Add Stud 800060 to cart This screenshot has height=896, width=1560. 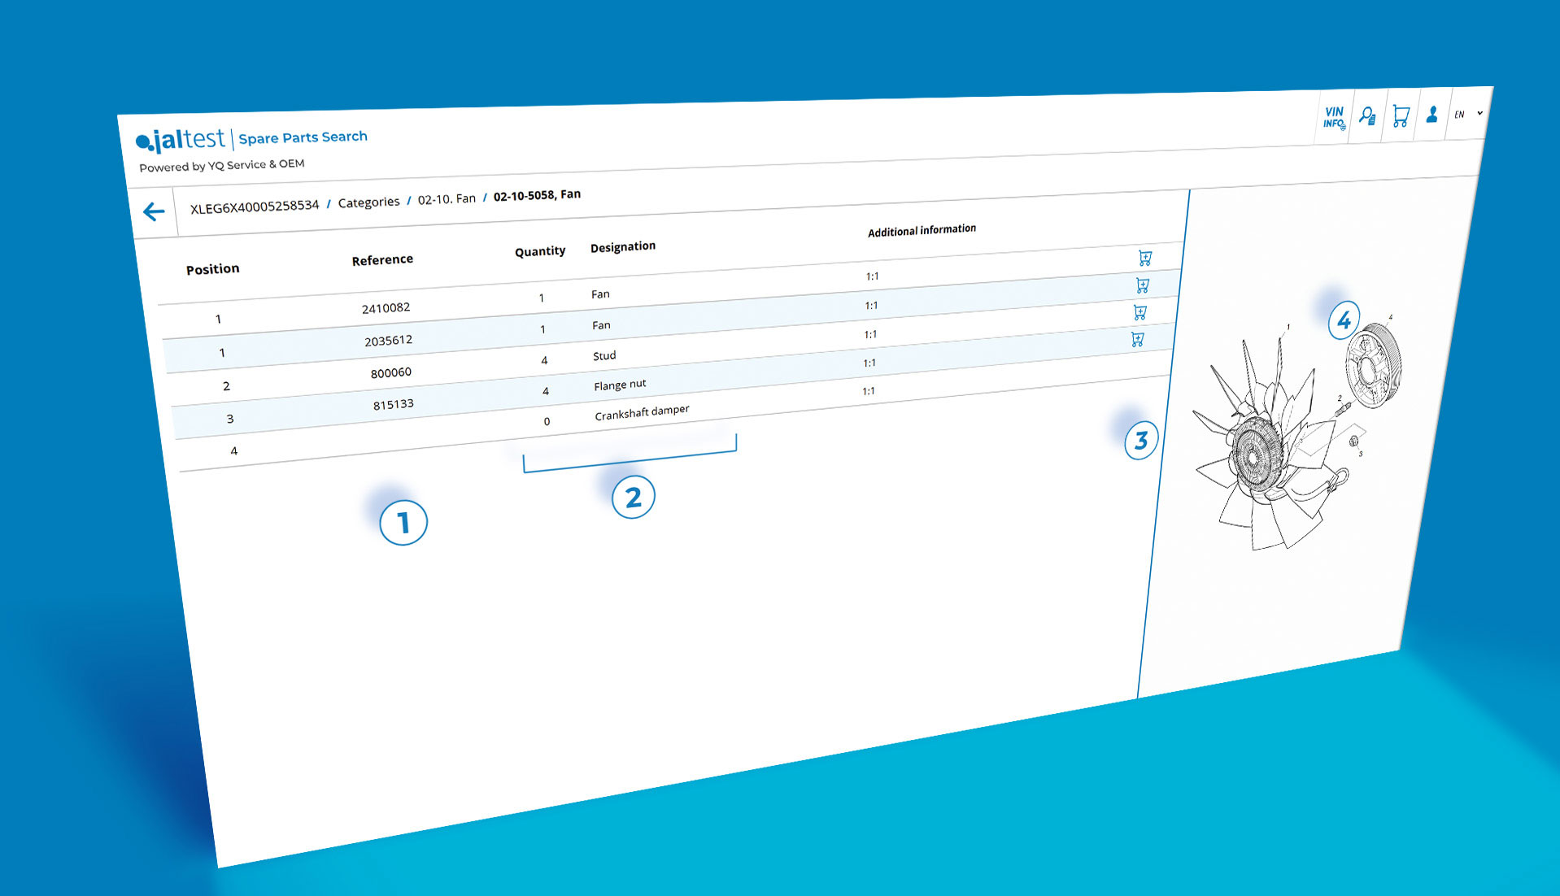1140,312
